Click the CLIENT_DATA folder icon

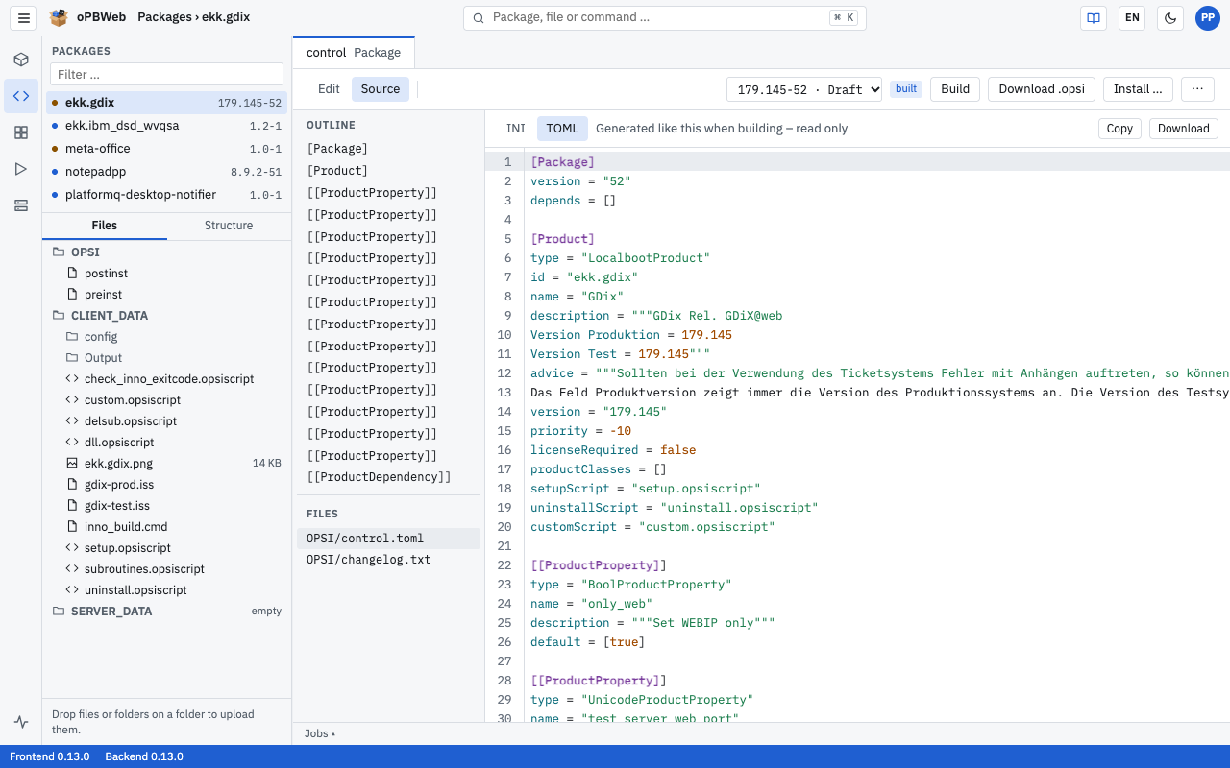(59, 316)
